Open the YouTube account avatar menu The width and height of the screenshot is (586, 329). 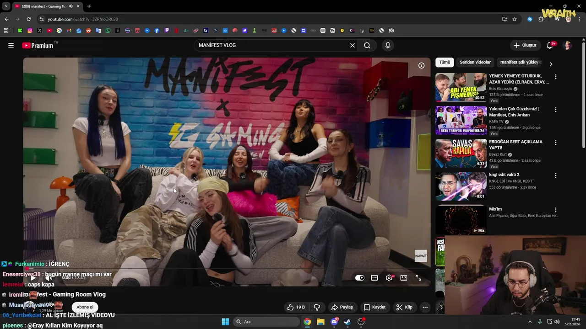click(568, 45)
